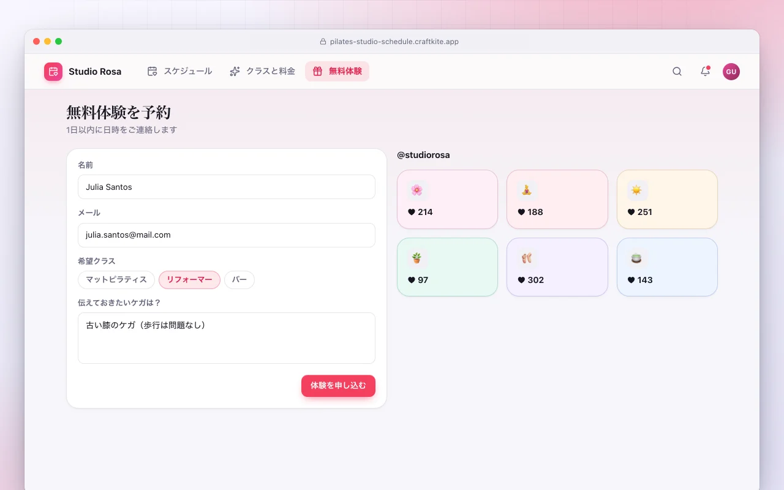The image size is (784, 490).
Task: Select the リフォーマー class option
Action: 189,280
